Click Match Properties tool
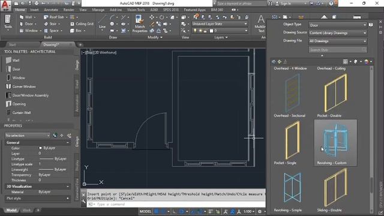384x216 pixels. click(x=140, y=24)
